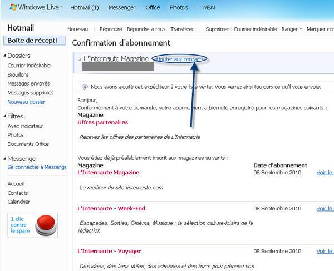
Task: Click 'Recevez les offres des partenaires' description
Action: (140, 137)
